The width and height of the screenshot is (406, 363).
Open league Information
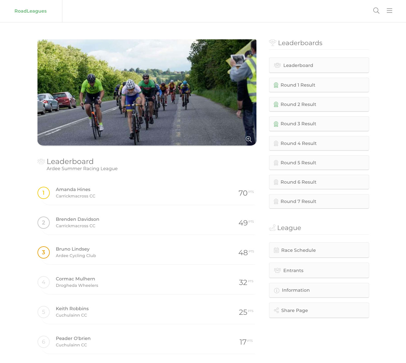[x=319, y=290]
